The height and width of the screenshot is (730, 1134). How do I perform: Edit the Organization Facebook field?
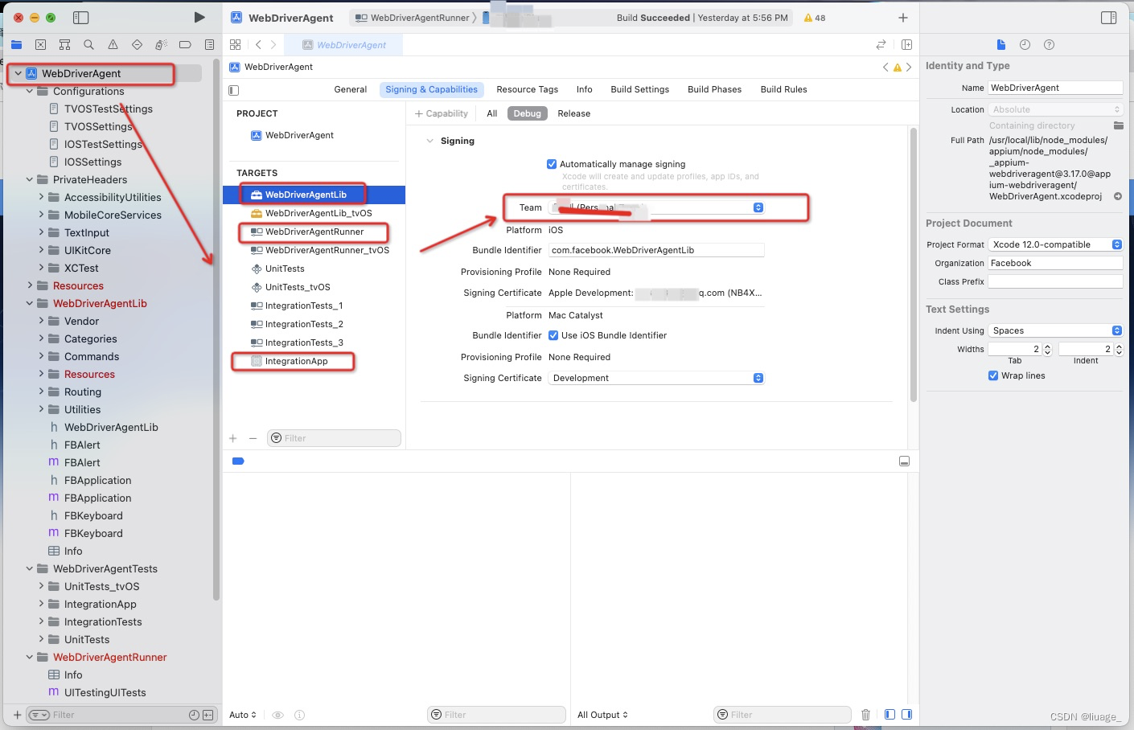point(1055,263)
